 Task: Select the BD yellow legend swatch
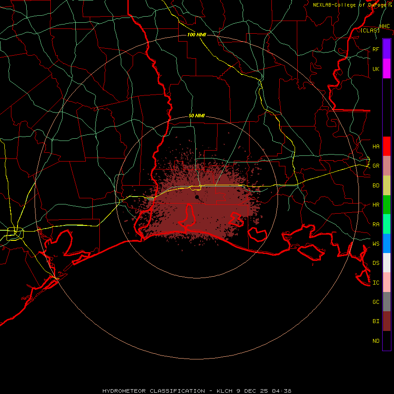pos(387,186)
